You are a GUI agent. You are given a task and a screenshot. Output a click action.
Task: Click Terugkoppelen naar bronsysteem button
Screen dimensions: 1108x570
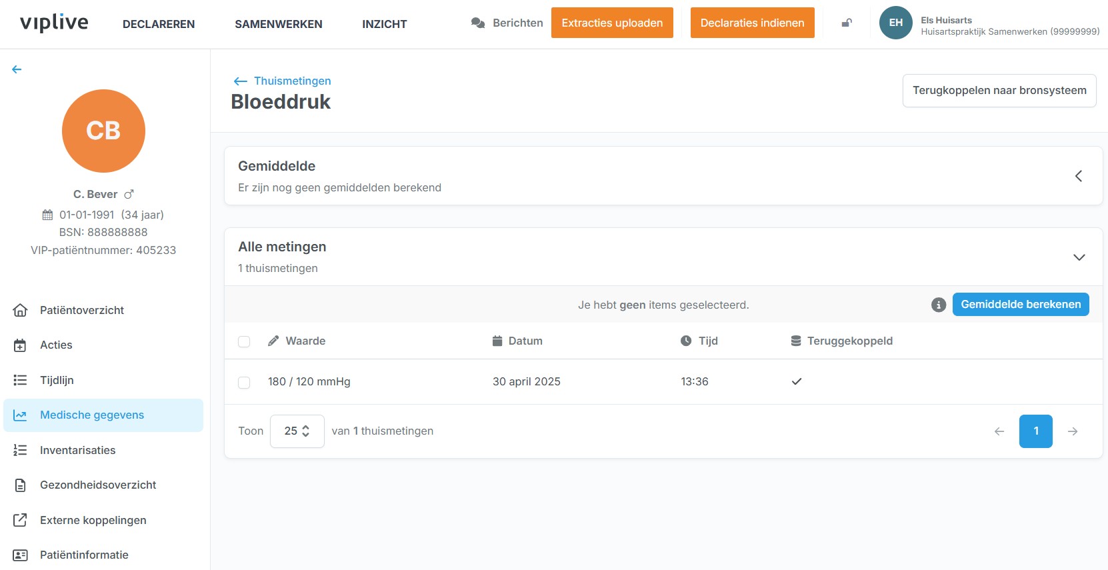(x=999, y=91)
